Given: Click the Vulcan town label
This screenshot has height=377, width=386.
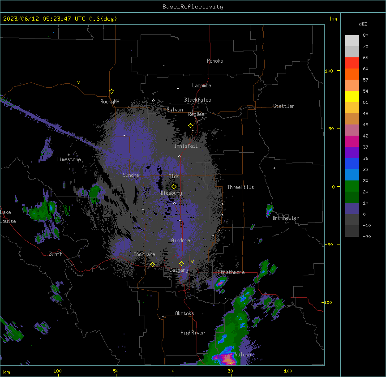Looking at the screenshot, I should click(243, 355).
